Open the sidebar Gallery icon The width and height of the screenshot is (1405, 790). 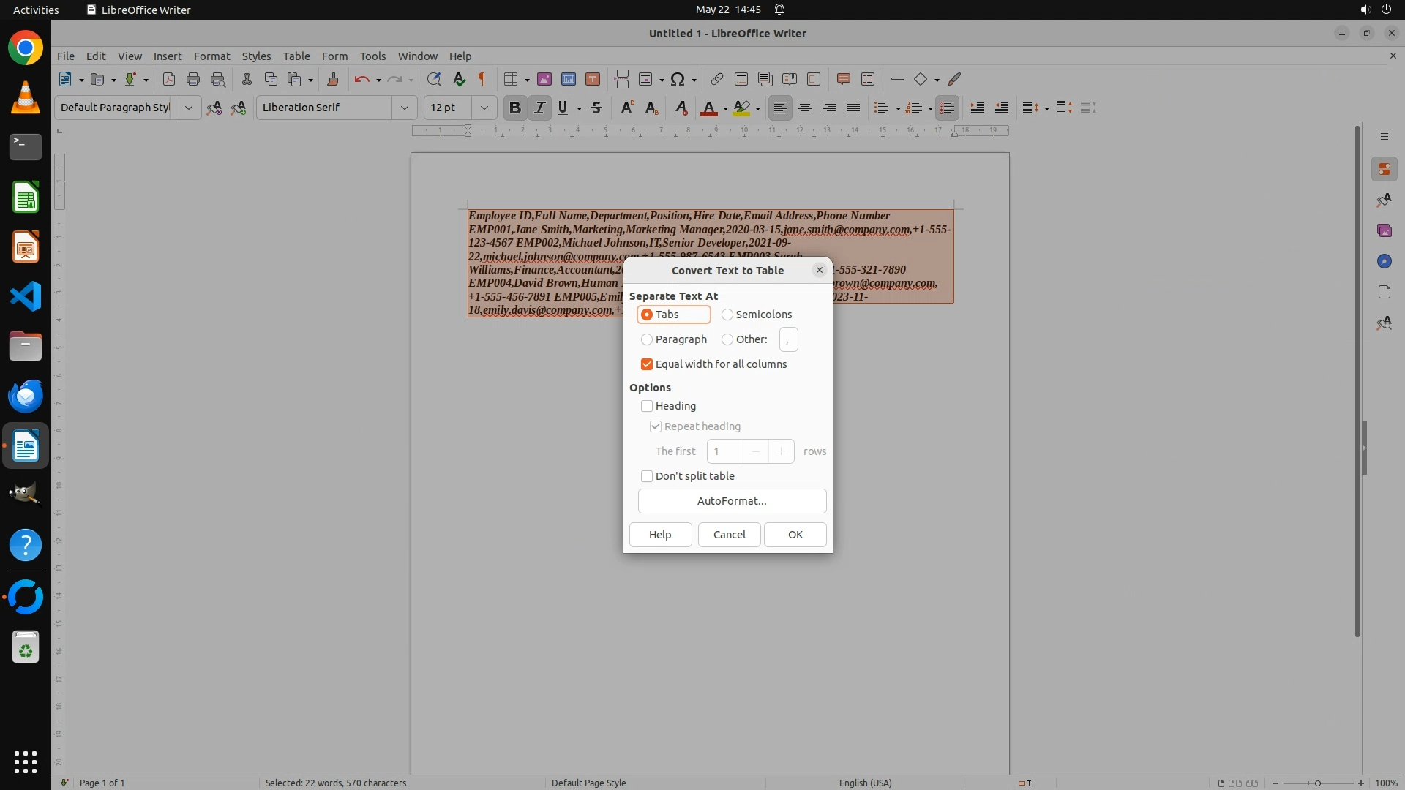click(1384, 230)
